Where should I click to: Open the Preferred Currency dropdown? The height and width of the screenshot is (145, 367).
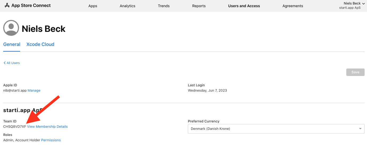(x=276, y=129)
